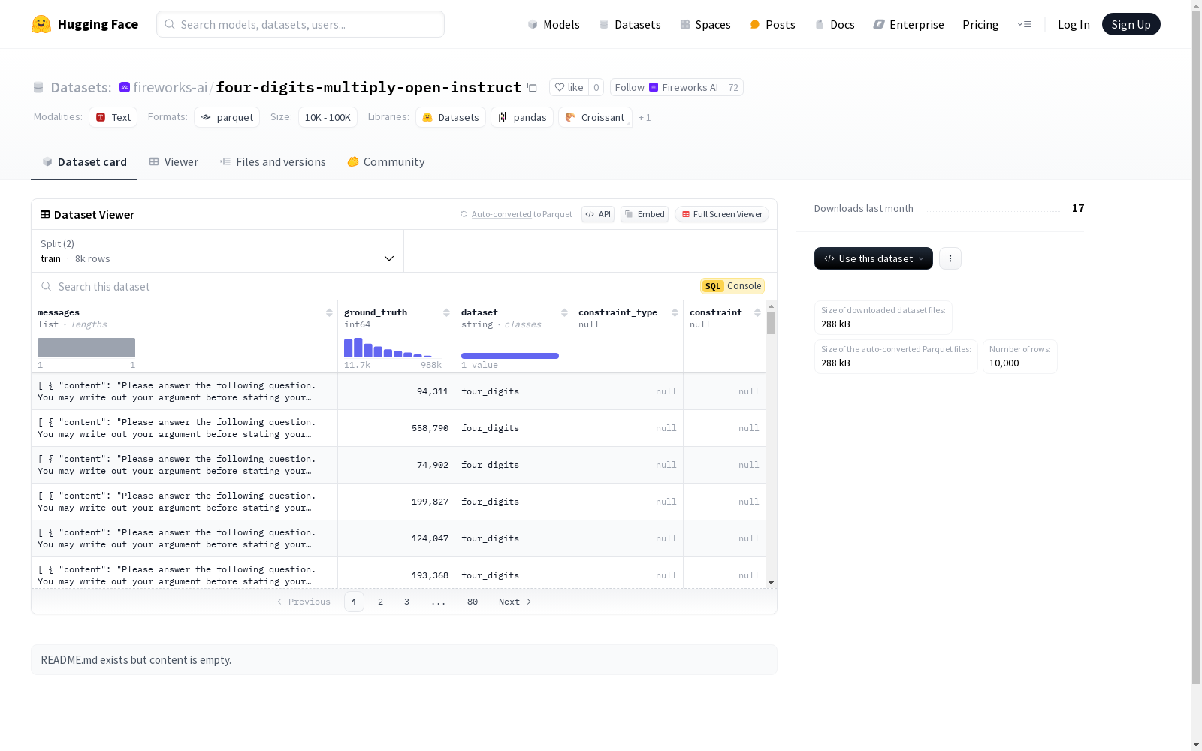
Task: Click the Previous page button
Action: coord(304,602)
